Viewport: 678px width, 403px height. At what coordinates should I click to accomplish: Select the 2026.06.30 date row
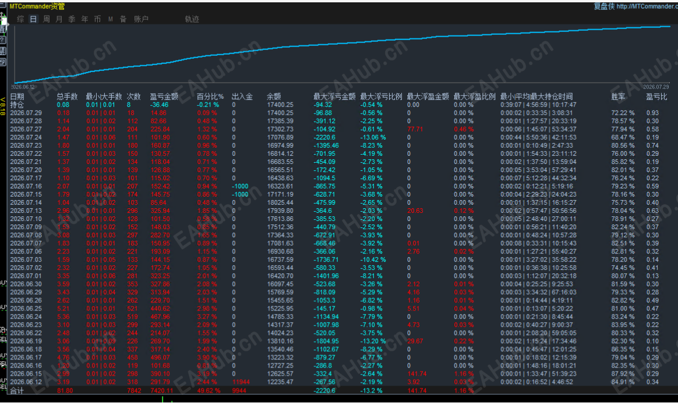click(x=26, y=284)
